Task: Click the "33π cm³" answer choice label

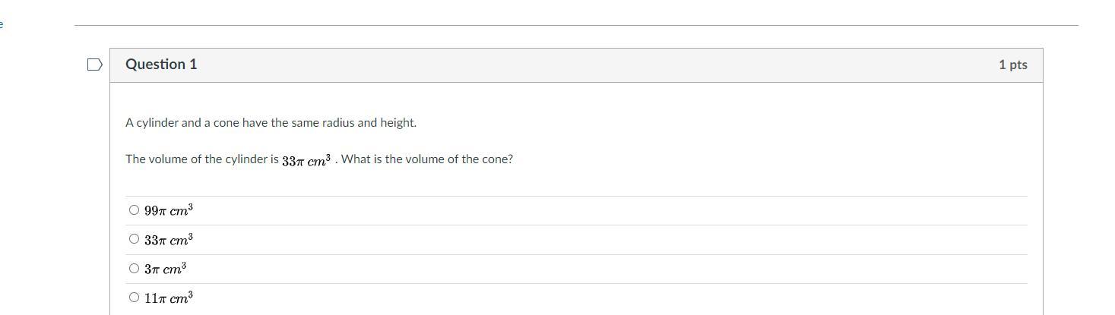Action: pos(169,240)
